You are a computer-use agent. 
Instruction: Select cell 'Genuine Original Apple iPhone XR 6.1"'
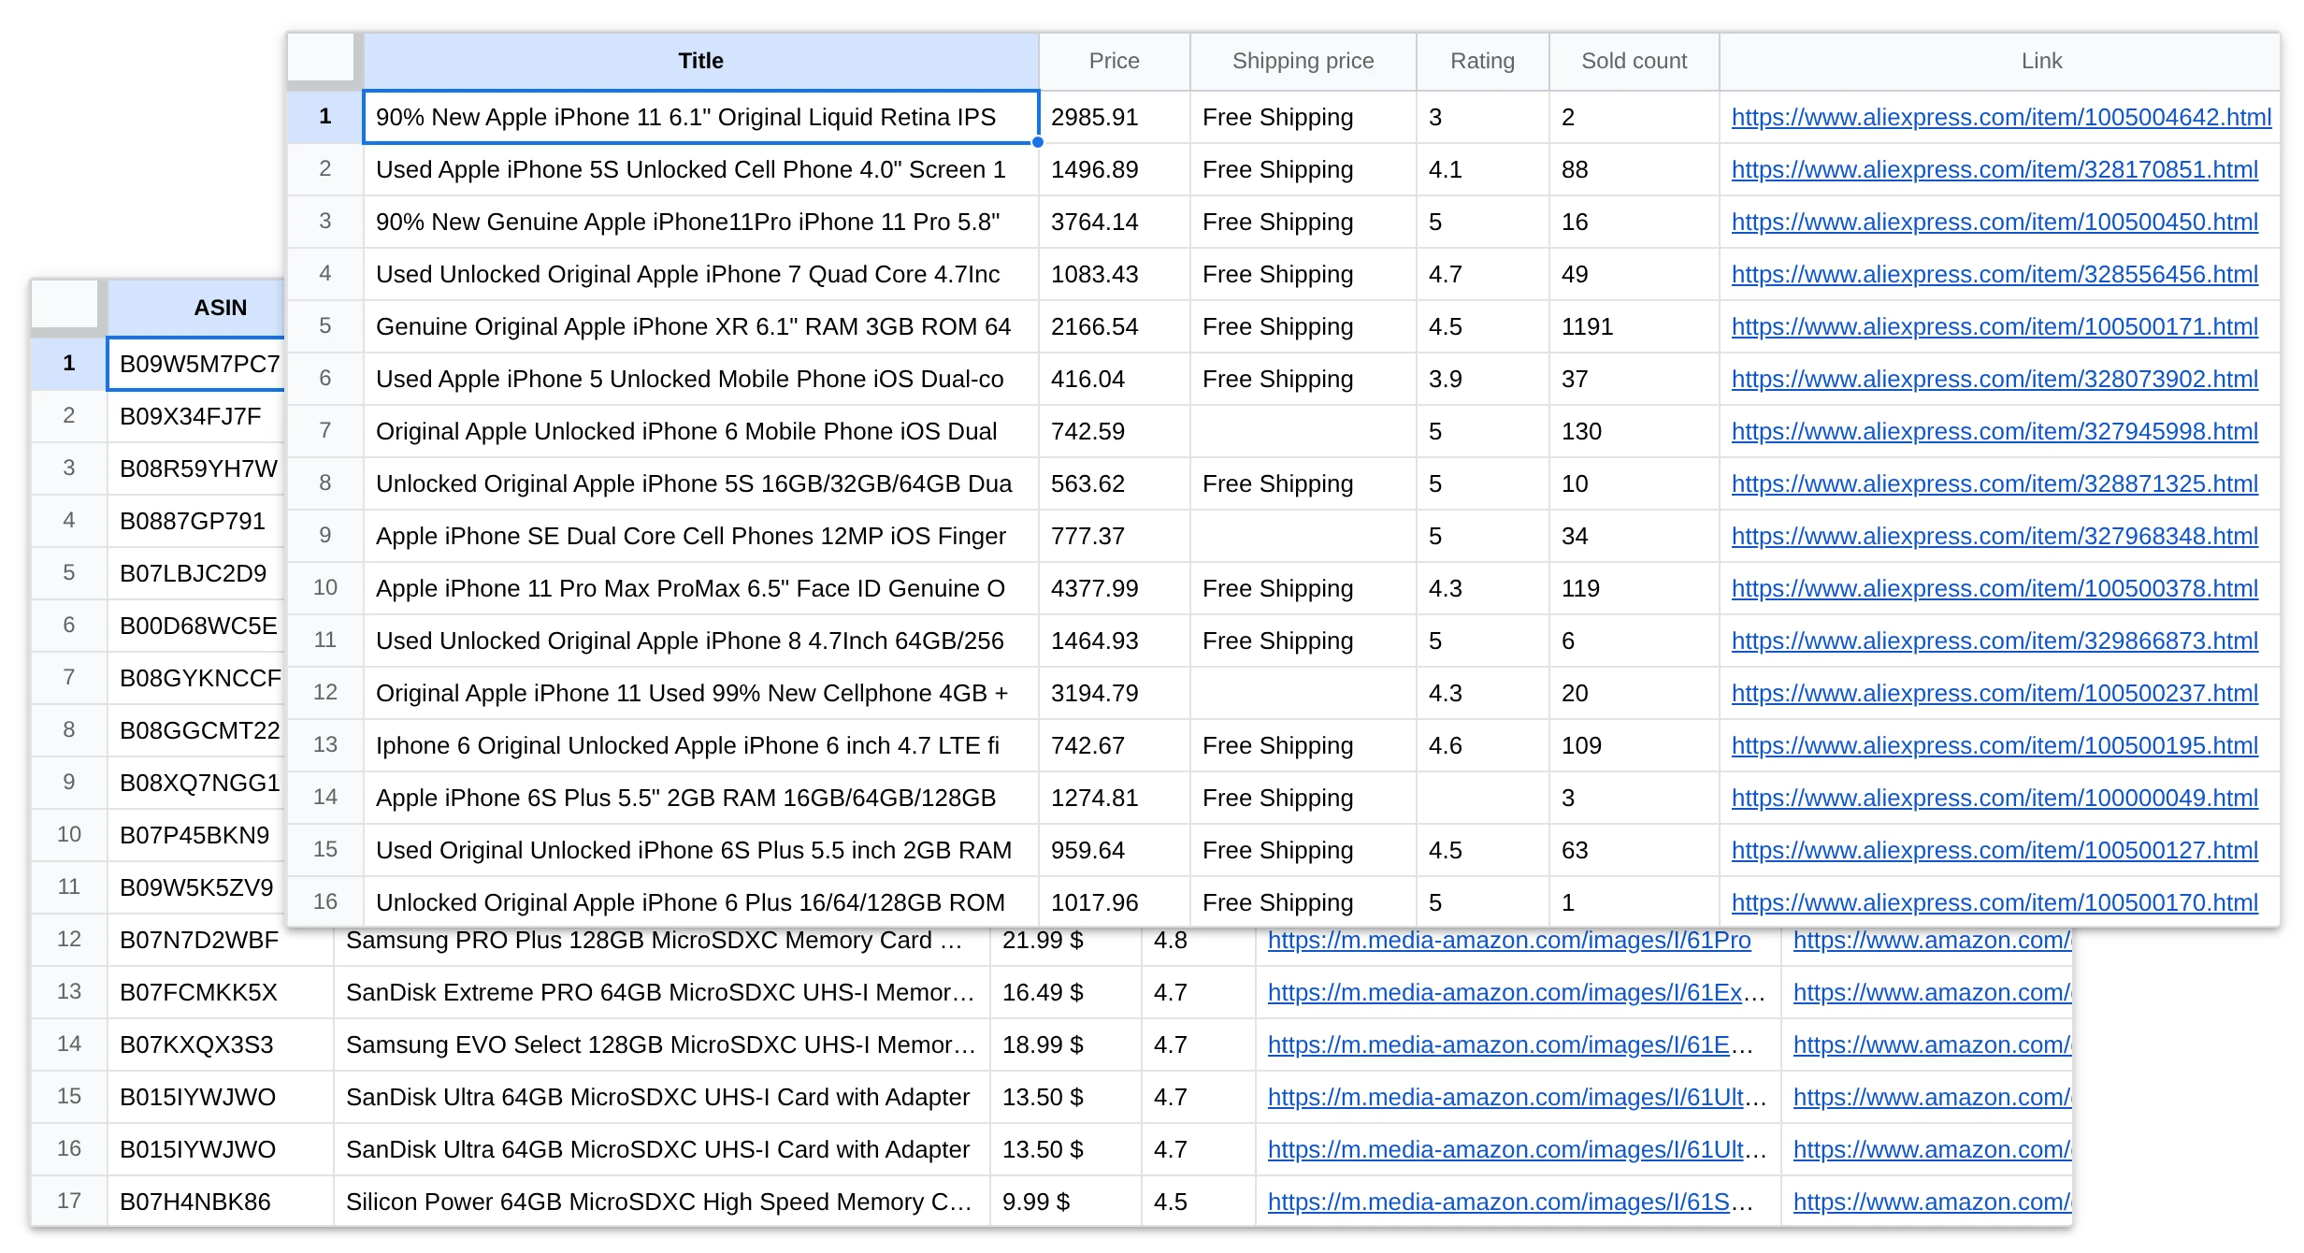pyautogui.click(x=700, y=326)
